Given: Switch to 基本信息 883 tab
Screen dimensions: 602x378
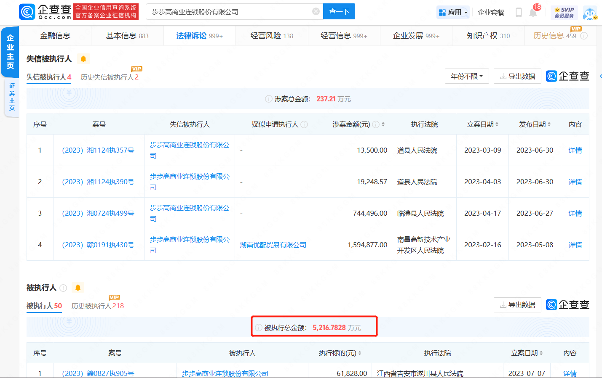Looking at the screenshot, I should click(x=127, y=36).
